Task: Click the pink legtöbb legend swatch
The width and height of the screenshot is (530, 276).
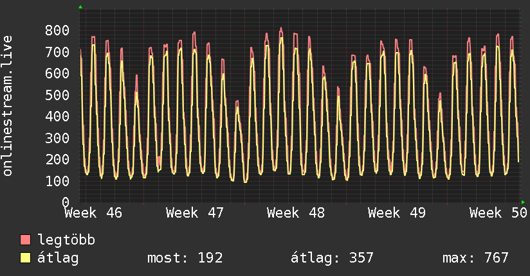Action: pyautogui.click(x=25, y=239)
